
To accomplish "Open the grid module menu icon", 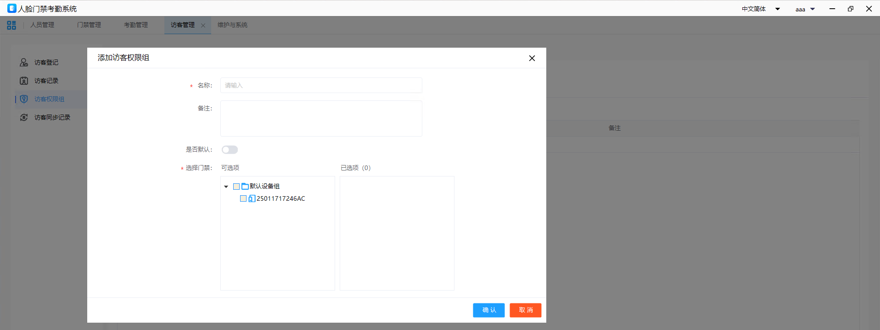I will (x=11, y=25).
